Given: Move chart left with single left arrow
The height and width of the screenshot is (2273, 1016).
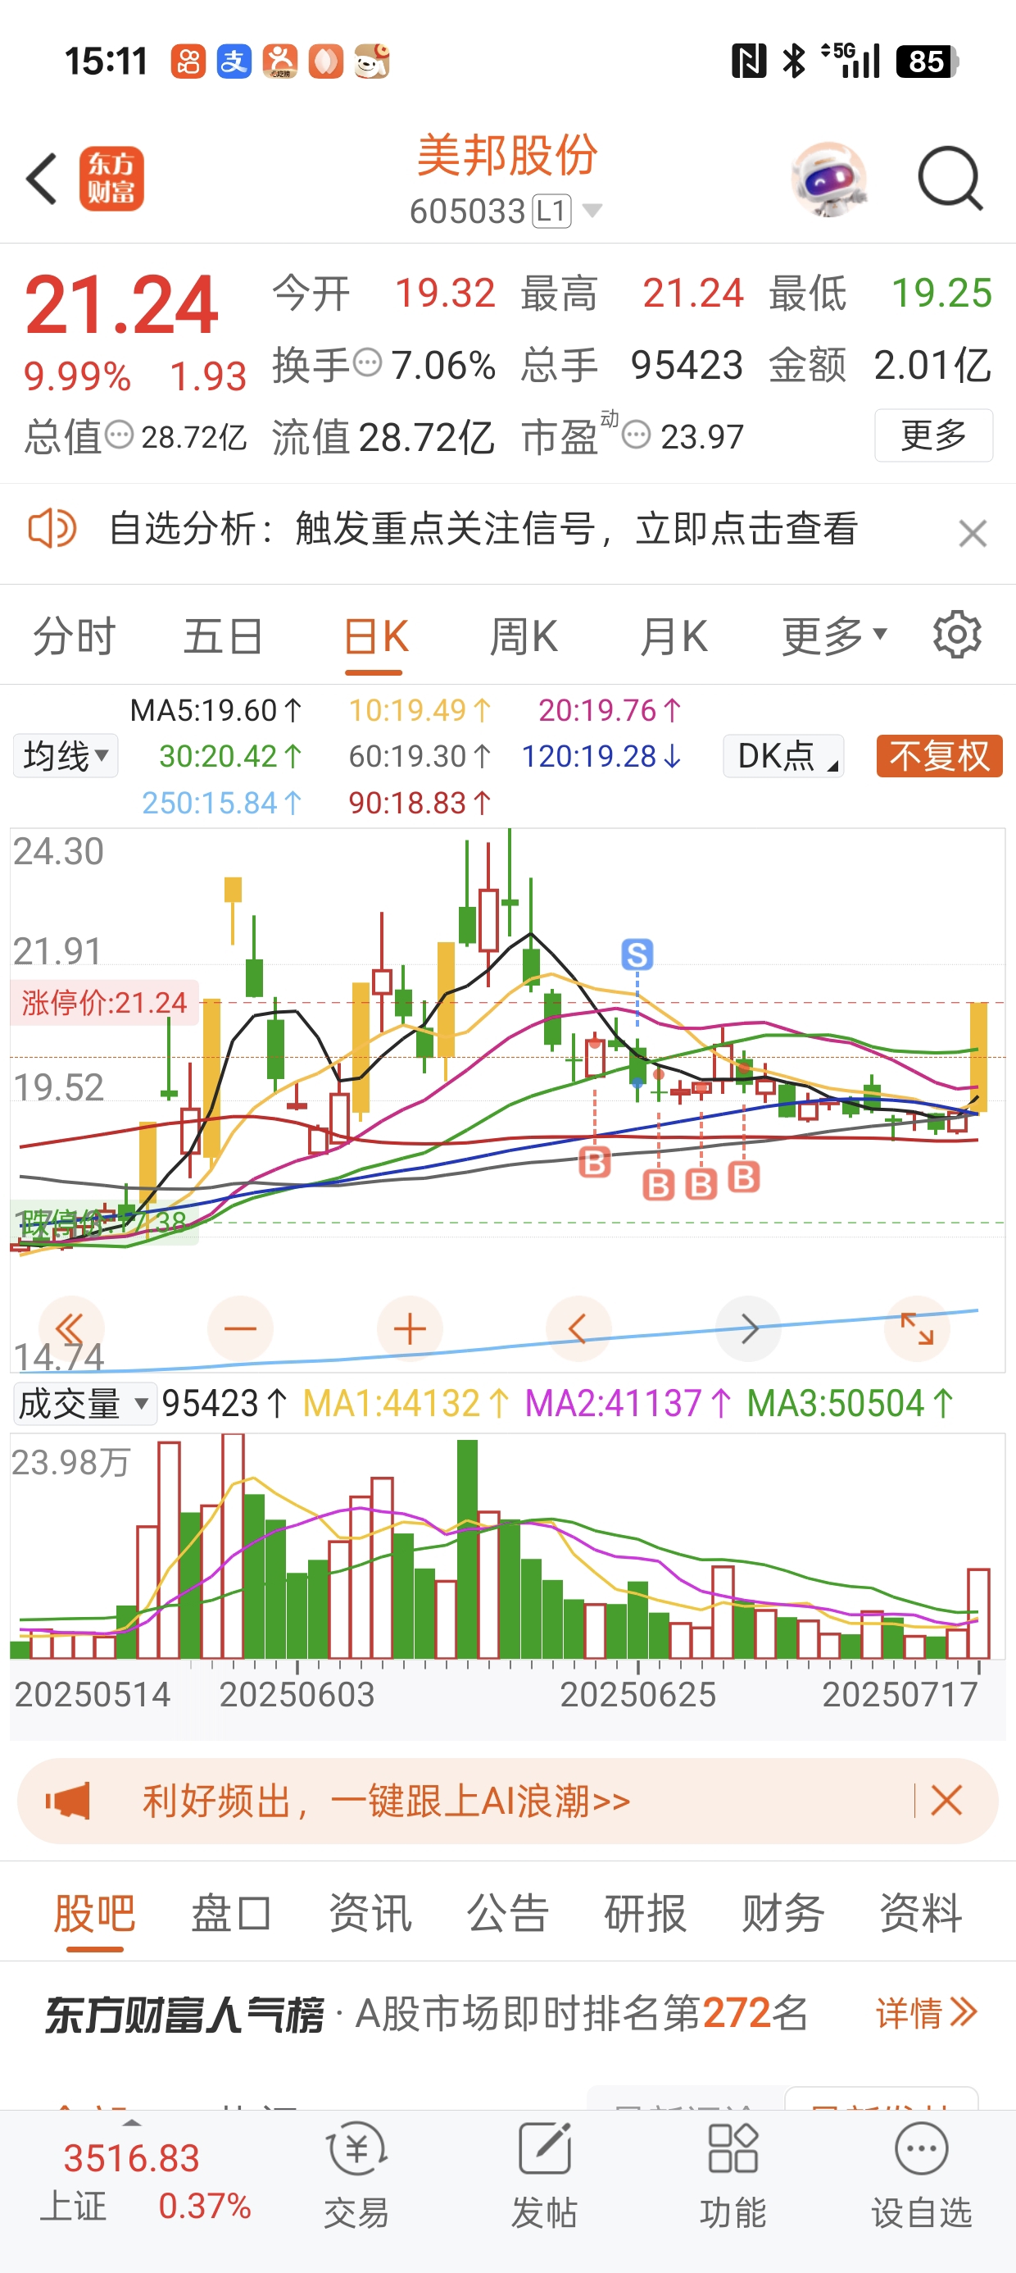Looking at the screenshot, I should [x=578, y=1329].
